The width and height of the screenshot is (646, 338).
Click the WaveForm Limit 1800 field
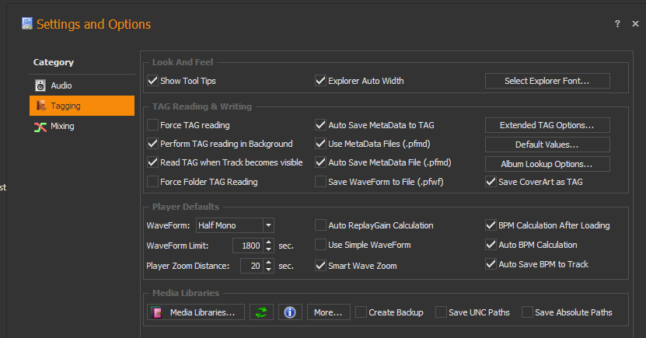click(249, 246)
